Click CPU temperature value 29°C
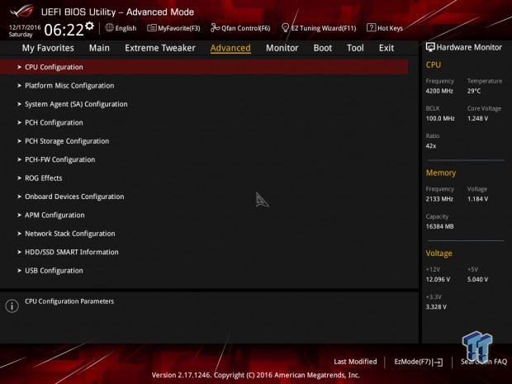 474,91
